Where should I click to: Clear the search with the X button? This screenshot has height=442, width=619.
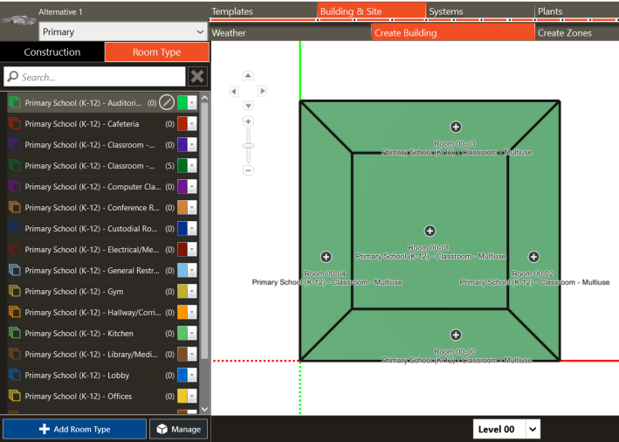coord(197,77)
